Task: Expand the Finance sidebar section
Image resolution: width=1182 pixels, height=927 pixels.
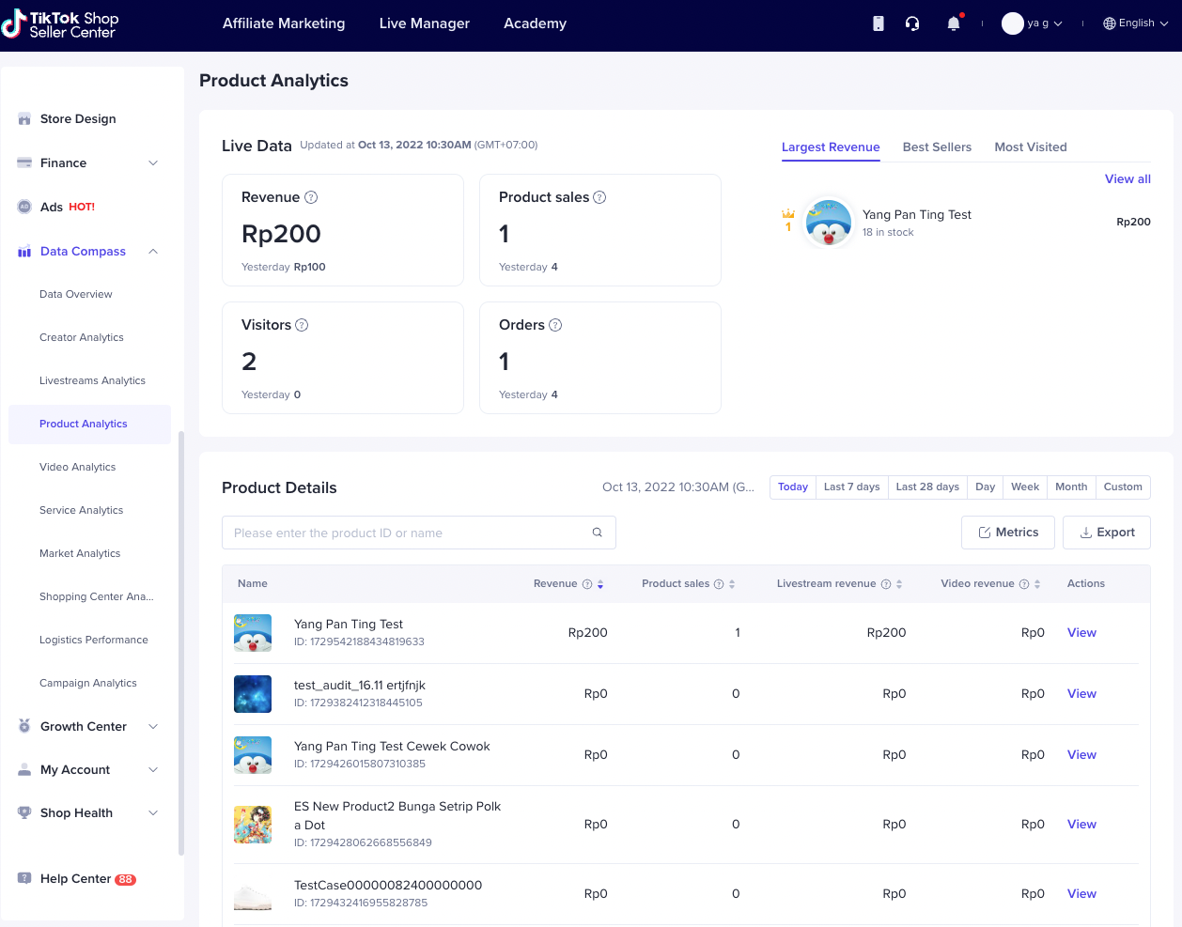Action: pos(89,163)
